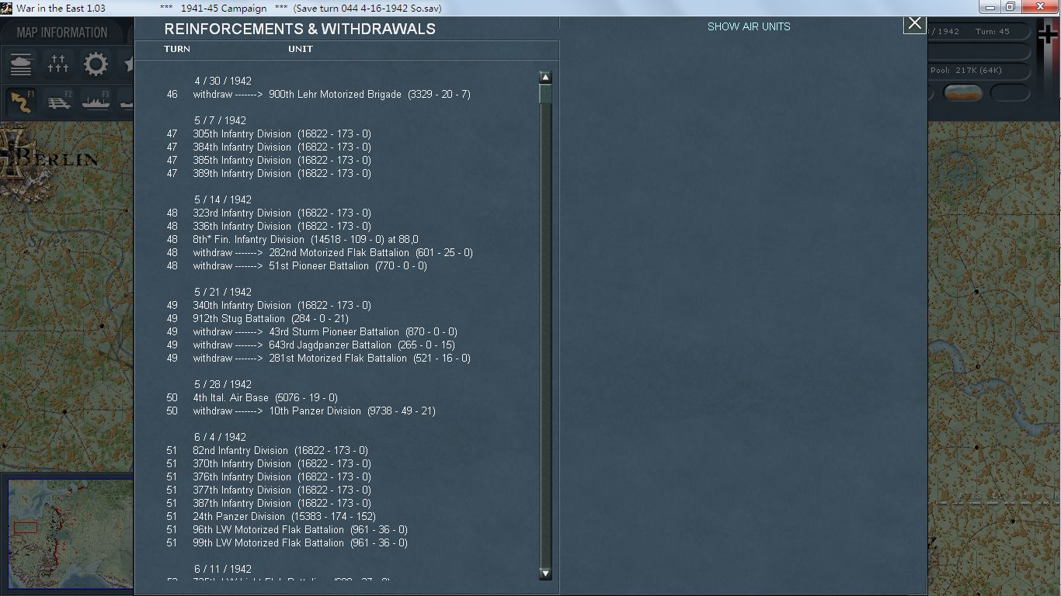
Task: Select 281st Motorized Flak Battalion withdrawal
Action: [x=332, y=359]
